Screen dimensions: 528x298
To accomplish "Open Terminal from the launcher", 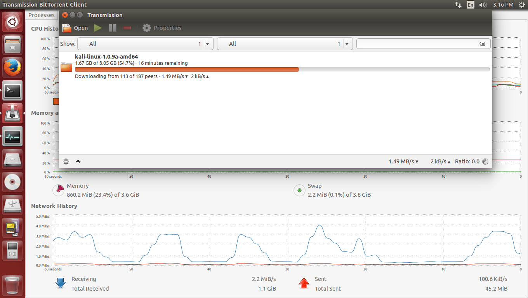I will click(13, 90).
